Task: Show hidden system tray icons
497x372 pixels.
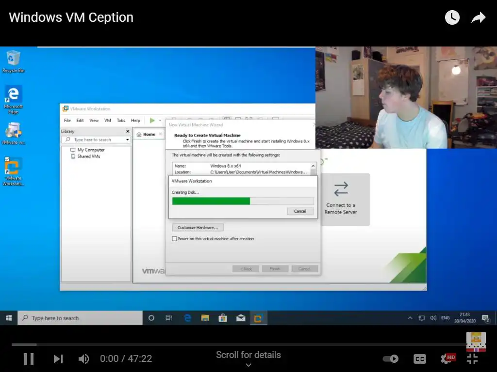Action: point(410,318)
